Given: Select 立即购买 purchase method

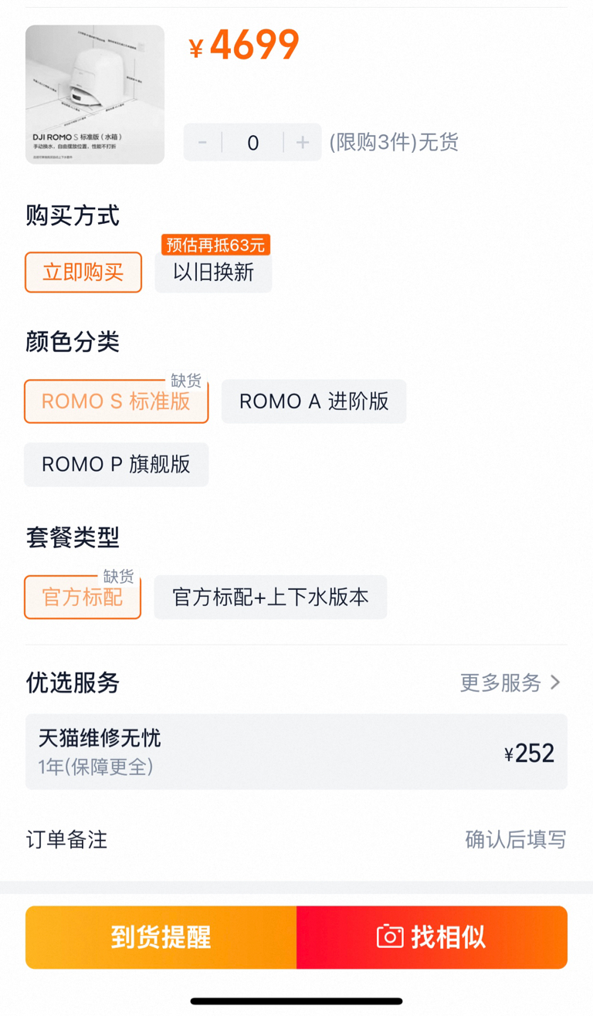Looking at the screenshot, I should tap(83, 273).
